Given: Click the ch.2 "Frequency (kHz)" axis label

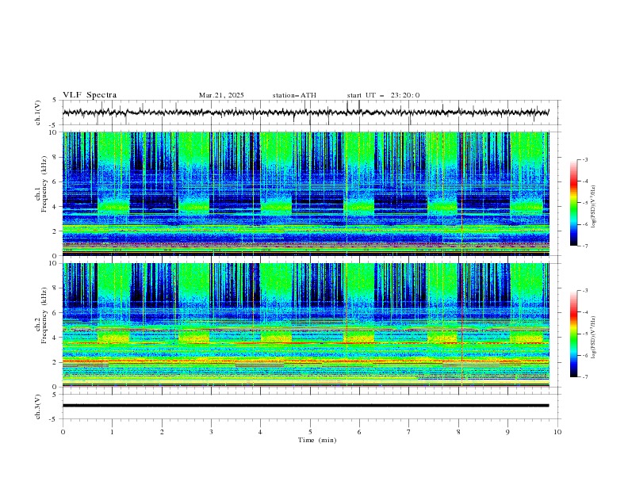Looking at the screenshot, I should coord(44,315).
